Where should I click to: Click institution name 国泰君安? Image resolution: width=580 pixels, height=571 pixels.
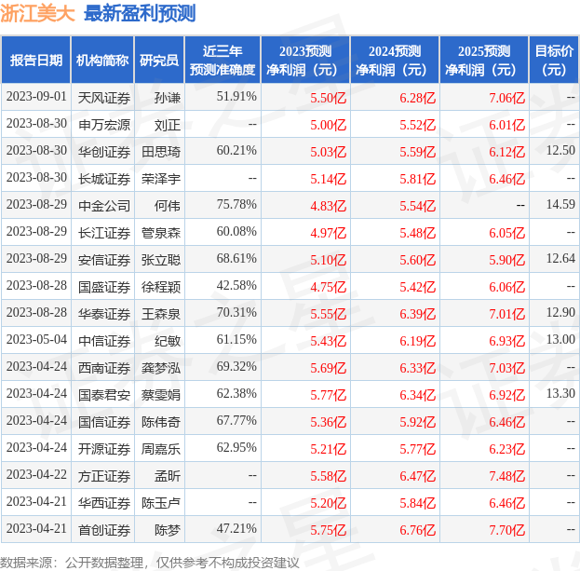pos(104,395)
